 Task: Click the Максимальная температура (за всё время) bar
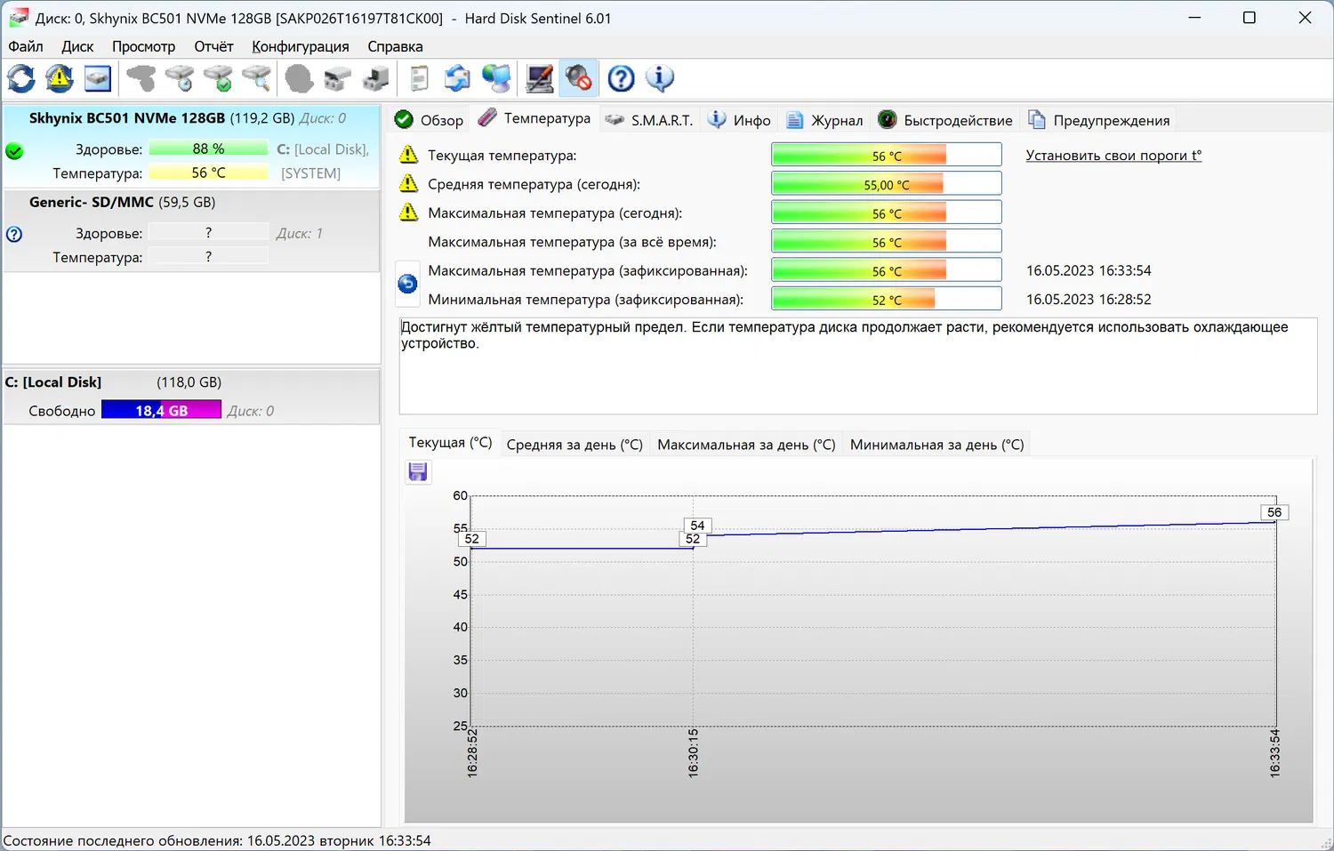point(887,242)
